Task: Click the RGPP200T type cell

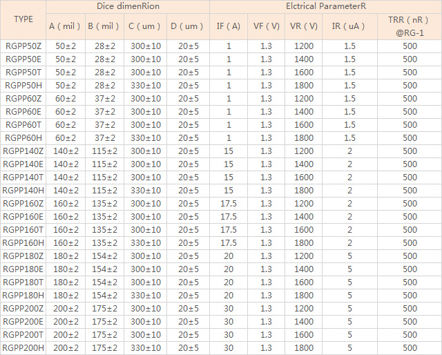Action: click(x=23, y=334)
